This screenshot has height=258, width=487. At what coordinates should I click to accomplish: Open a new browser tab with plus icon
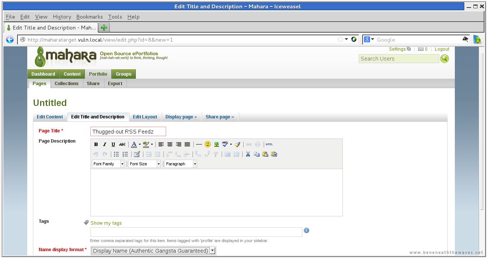[x=104, y=28]
